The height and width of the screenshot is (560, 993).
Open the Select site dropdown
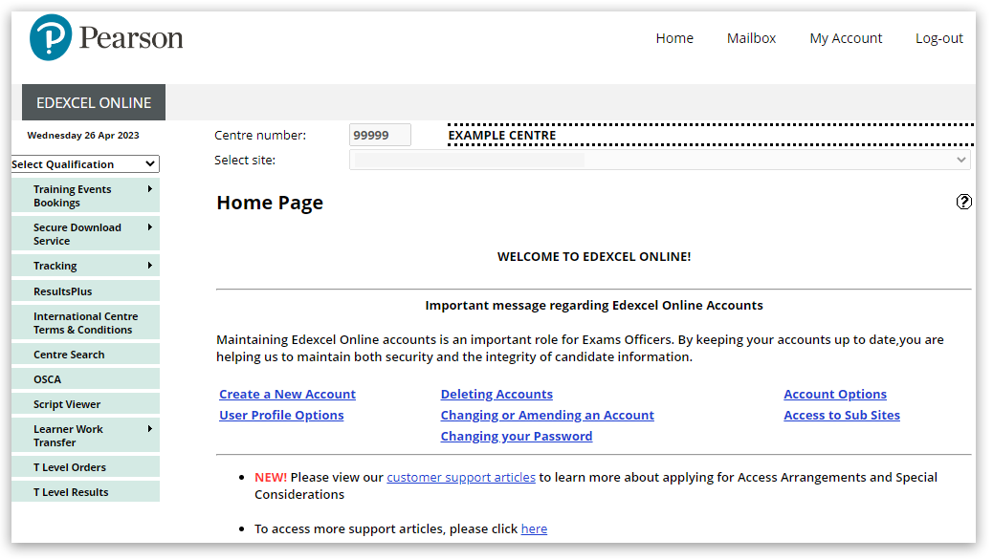(x=660, y=160)
